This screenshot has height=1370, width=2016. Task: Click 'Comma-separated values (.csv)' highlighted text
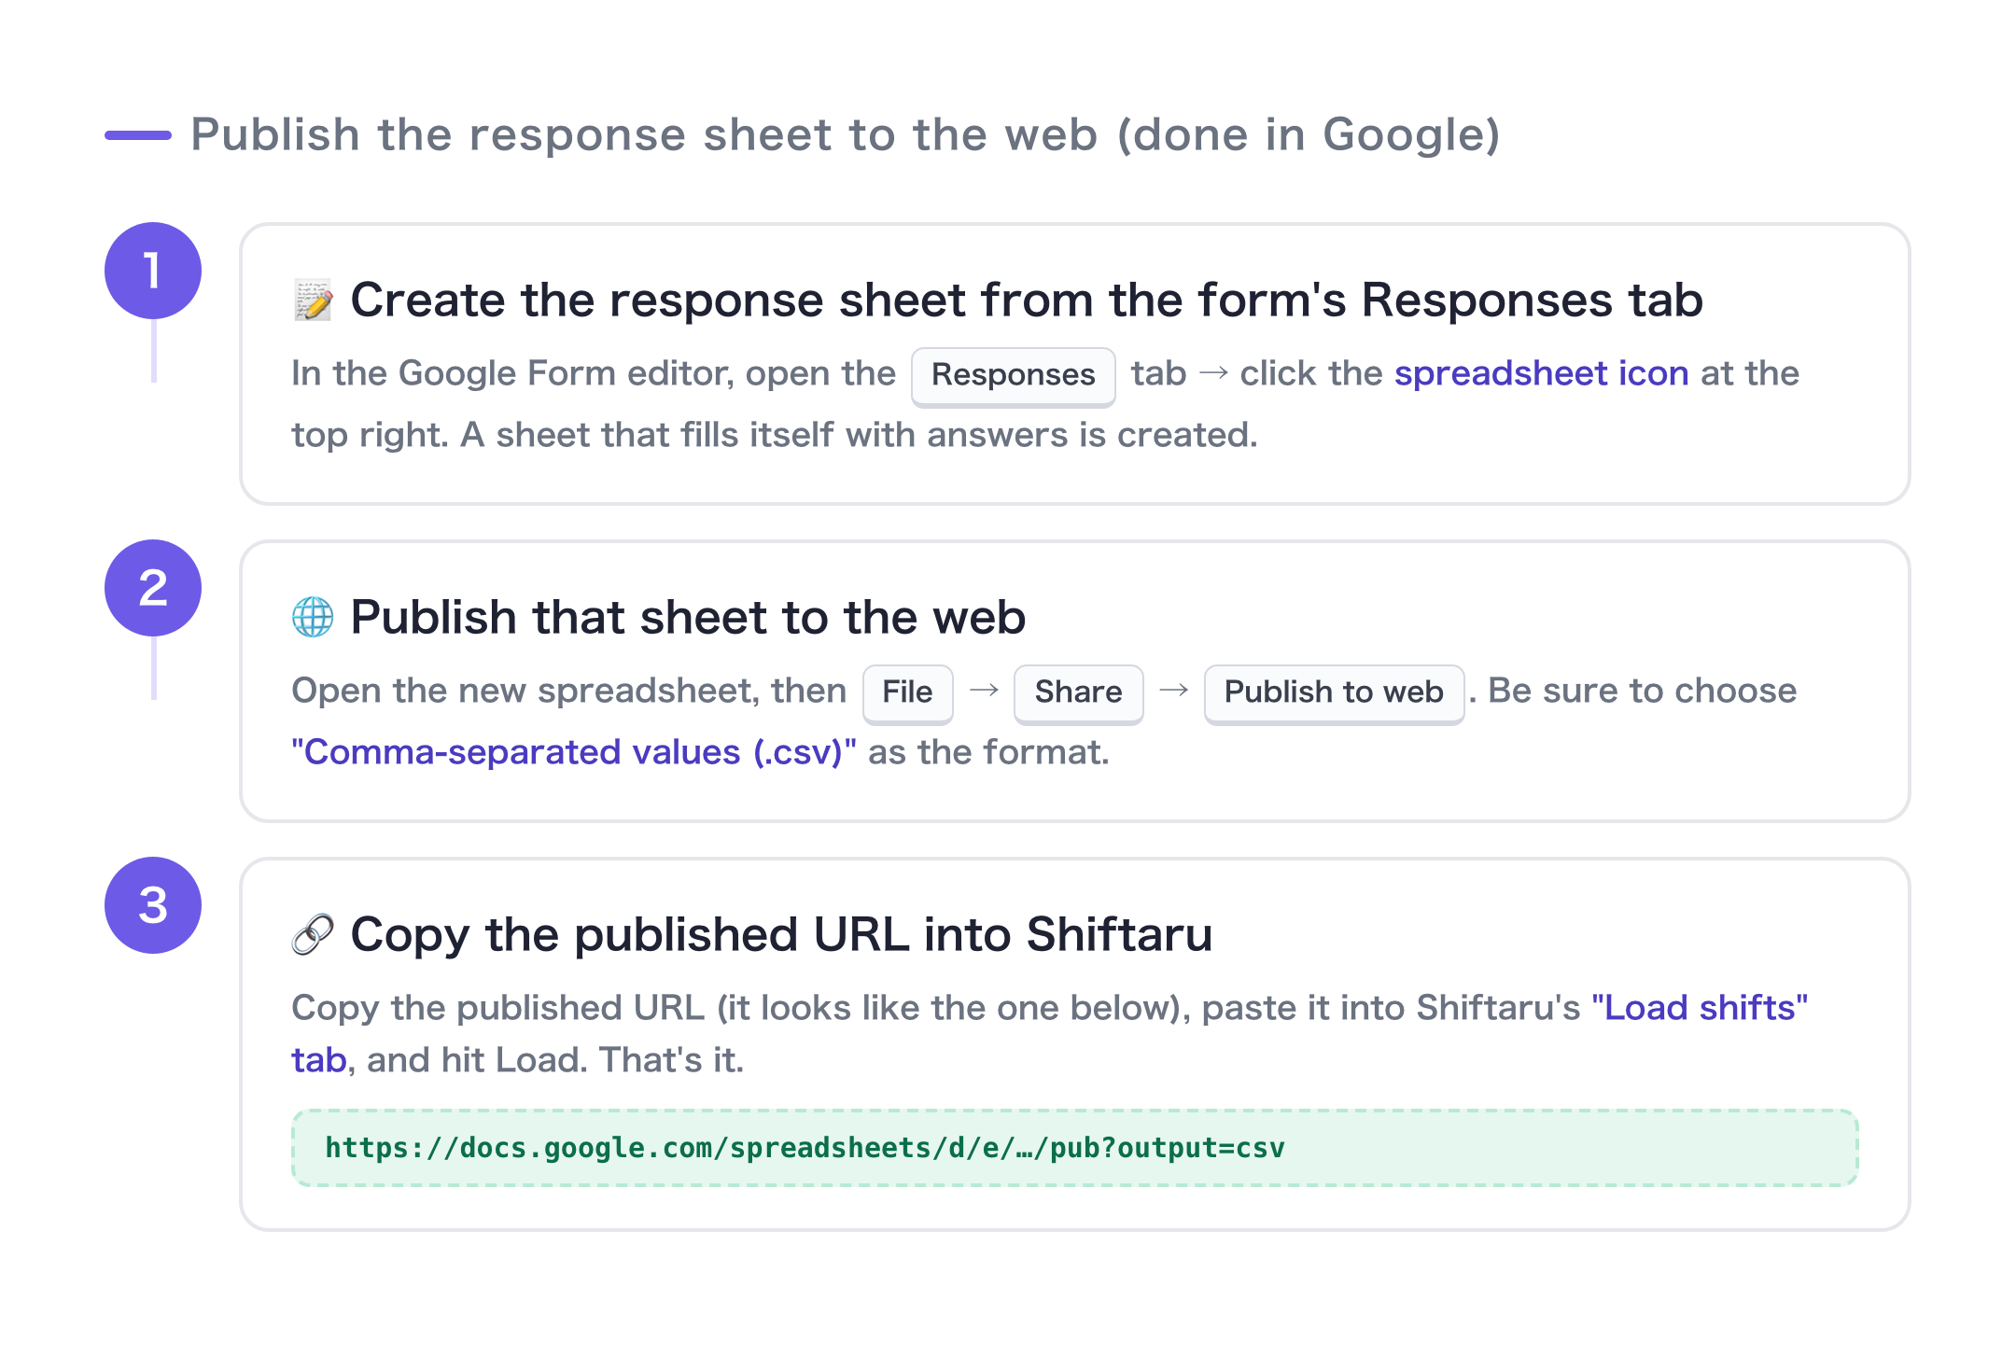click(x=573, y=752)
